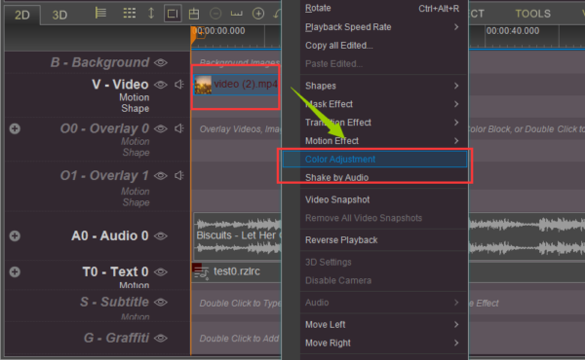Toggle visibility of Overlay 0 track
The width and height of the screenshot is (585, 360).
point(161,128)
